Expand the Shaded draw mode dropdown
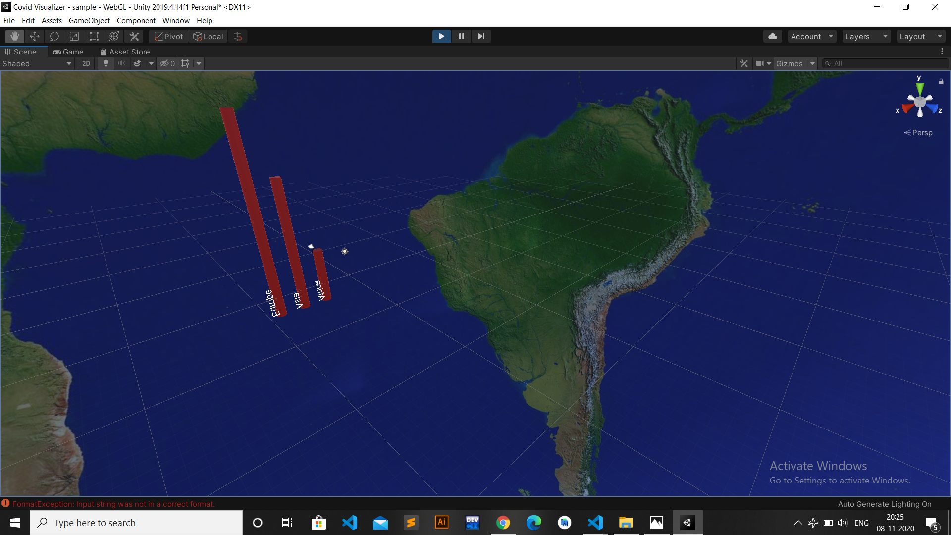 click(x=37, y=63)
